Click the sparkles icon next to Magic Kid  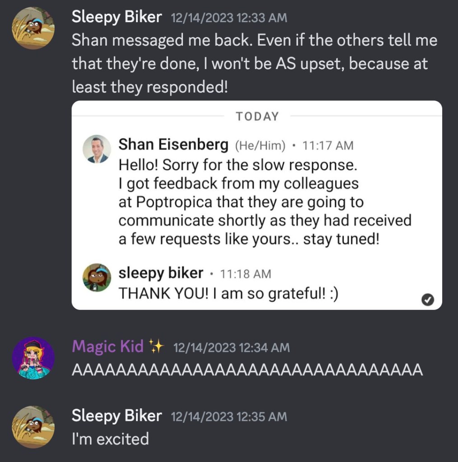(x=156, y=346)
